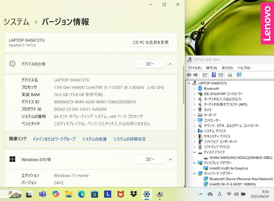Open the Lenovo L app in taskbar
Image resolution: width=274 pixels, height=201 pixels.
[108, 194]
